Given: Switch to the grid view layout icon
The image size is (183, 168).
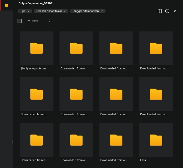Looking at the screenshot, I should pos(160,11).
